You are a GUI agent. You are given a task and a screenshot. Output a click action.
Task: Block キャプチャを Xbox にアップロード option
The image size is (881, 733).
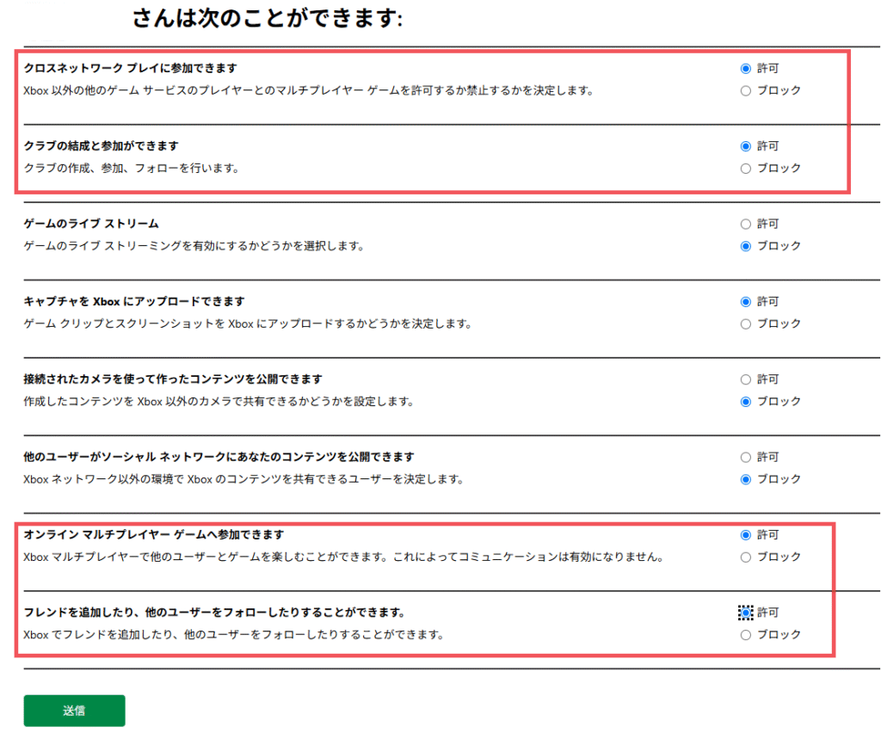746,324
